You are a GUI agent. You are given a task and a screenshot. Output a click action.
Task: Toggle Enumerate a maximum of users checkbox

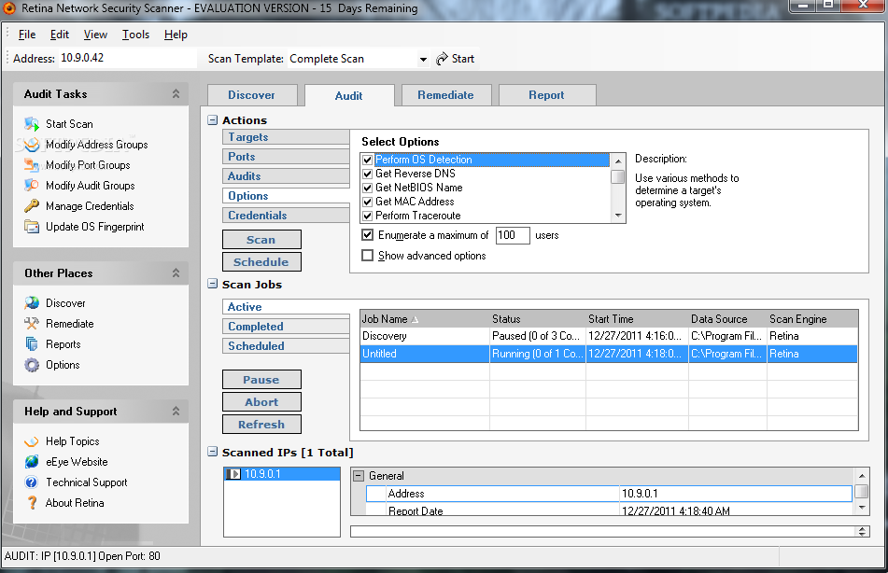click(x=368, y=235)
